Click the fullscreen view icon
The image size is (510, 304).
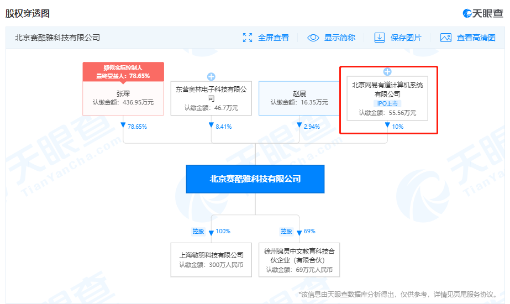(248, 38)
